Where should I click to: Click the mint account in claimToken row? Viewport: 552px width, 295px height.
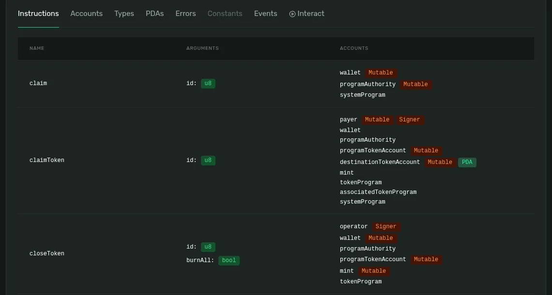pyautogui.click(x=347, y=173)
